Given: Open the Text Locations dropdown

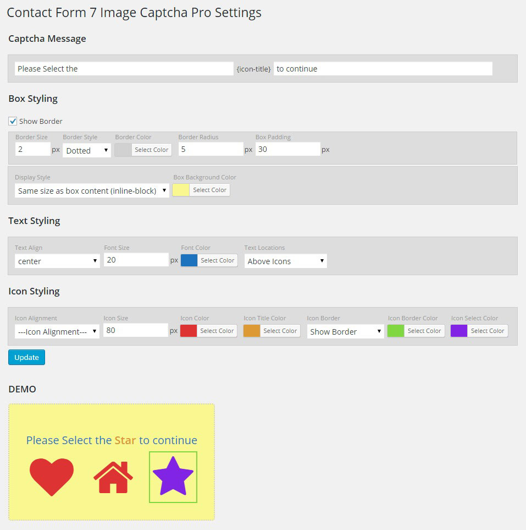Looking at the screenshot, I should click(x=285, y=261).
